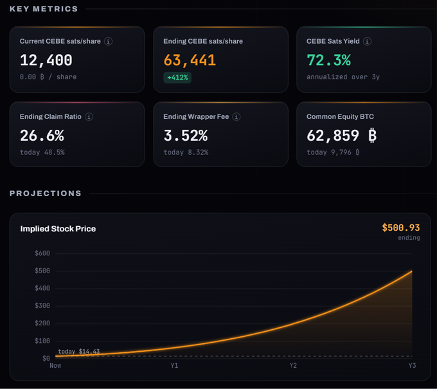Viewport: 437px width, 389px height.
Task: Click the Ending CEBE sats/share label
Action: point(203,41)
